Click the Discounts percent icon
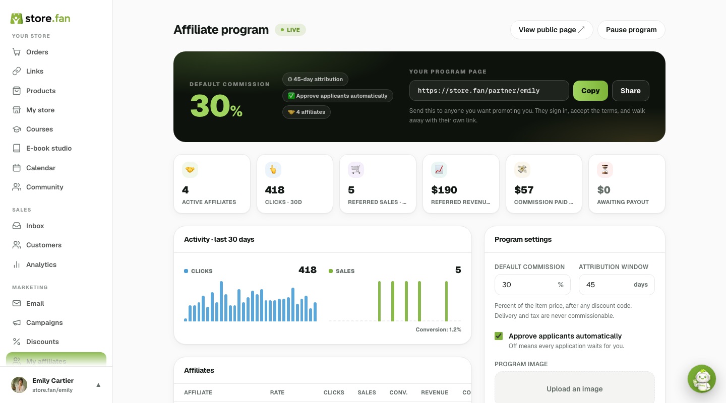The image size is (726, 403). (17, 342)
